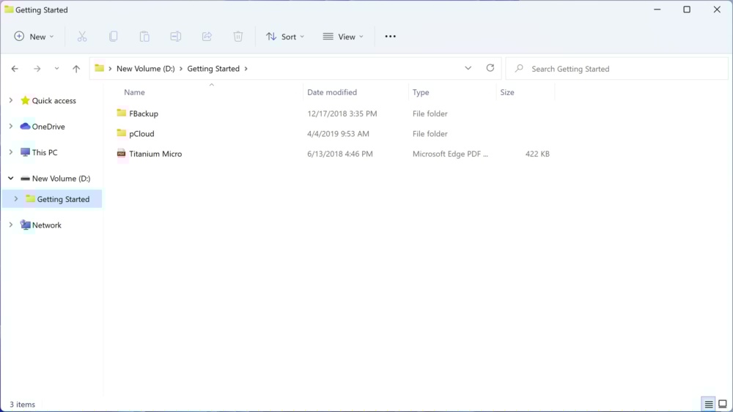
Task: Click date 4/4/2019 9:53 AM
Action: click(x=338, y=133)
